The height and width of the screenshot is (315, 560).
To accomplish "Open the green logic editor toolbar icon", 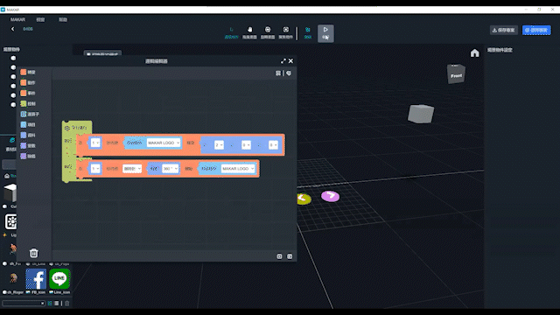I will coord(308,32).
